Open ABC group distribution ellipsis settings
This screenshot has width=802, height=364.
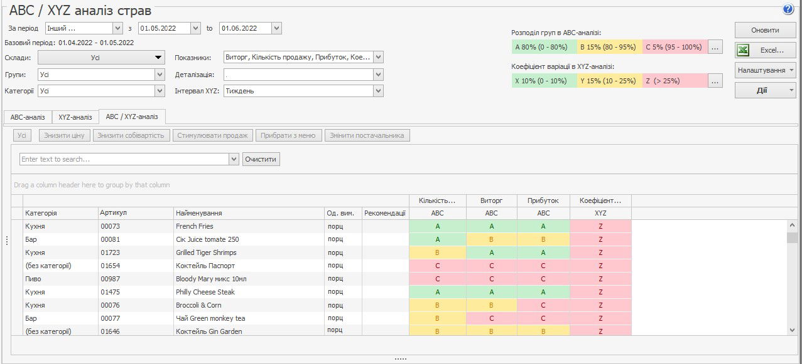click(x=715, y=47)
